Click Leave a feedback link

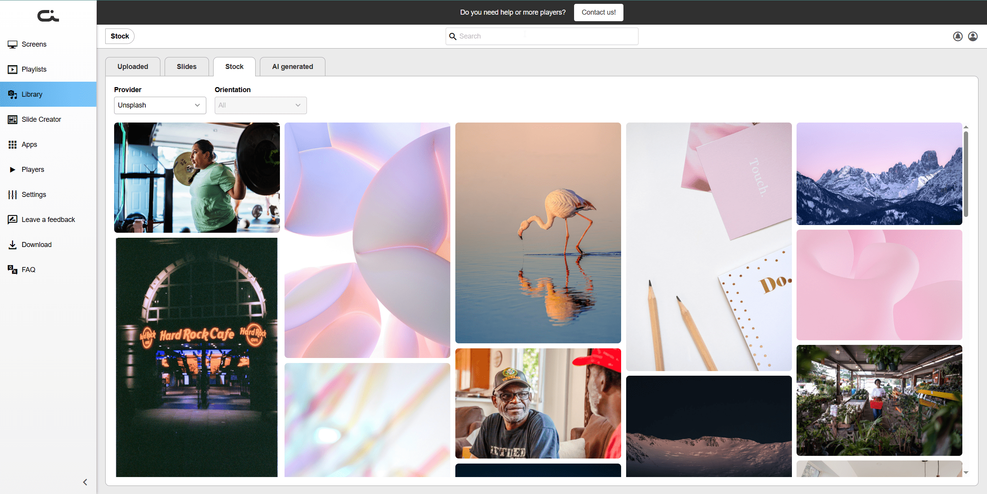click(x=48, y=220)
